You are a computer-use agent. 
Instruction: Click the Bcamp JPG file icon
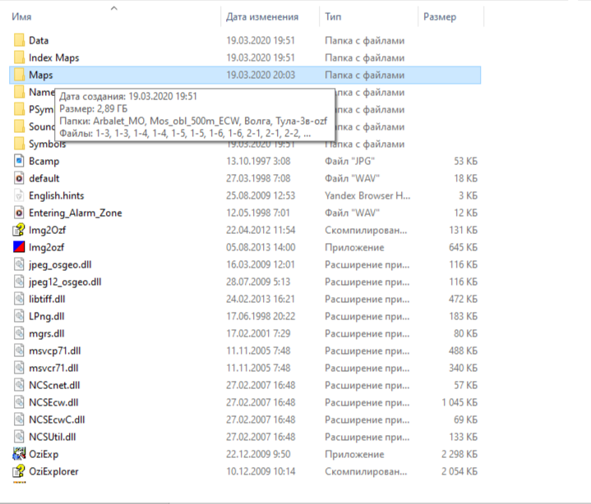[x=19, y=161]
